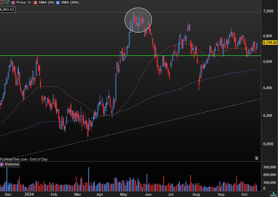Click the Dec label on time axis
This screenshot has height=197, width=278.
pyautogui.click(x=8, y=194)
